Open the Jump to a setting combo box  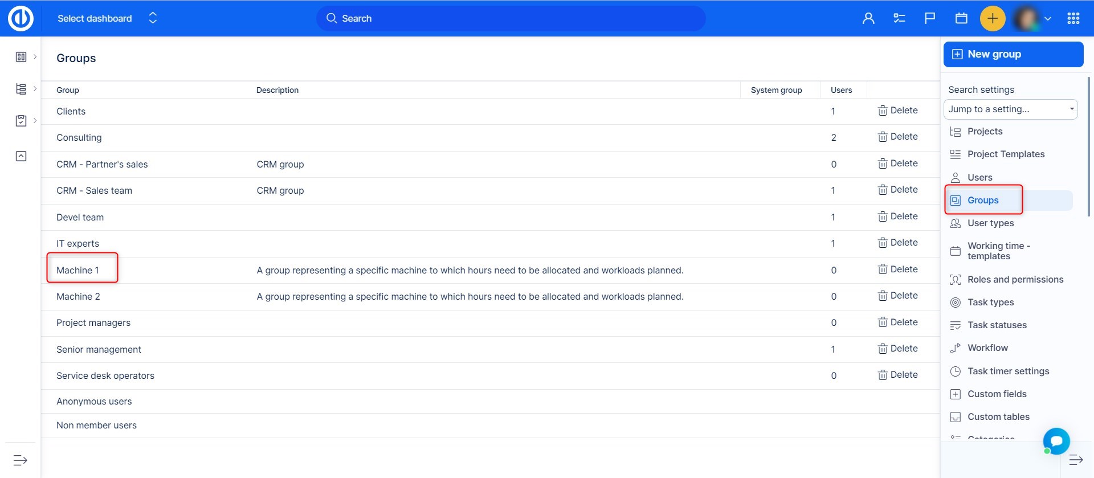tap(1010, 109)
